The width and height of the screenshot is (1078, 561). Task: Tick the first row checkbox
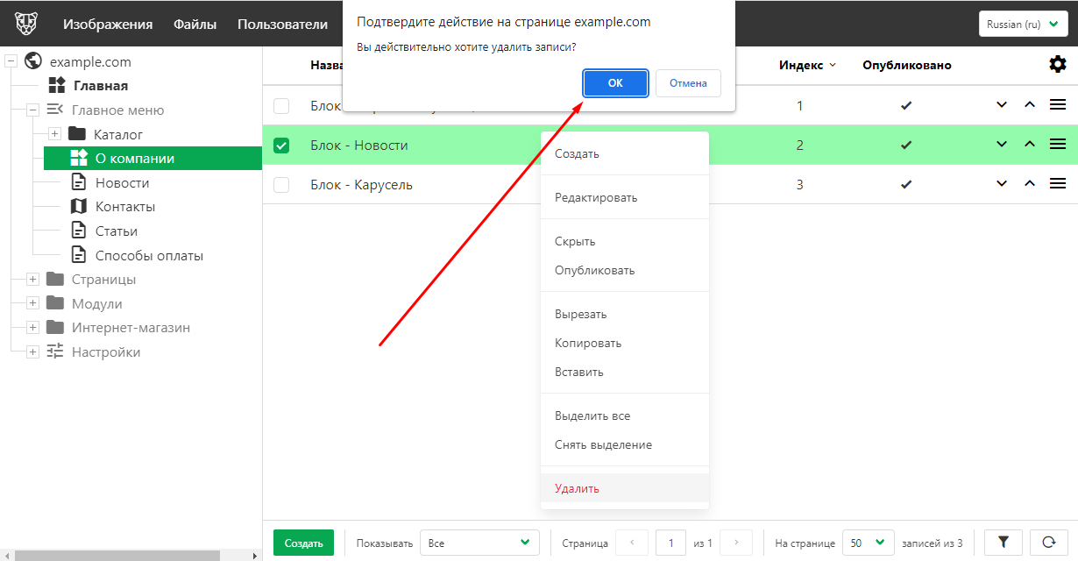click(281, 106)
